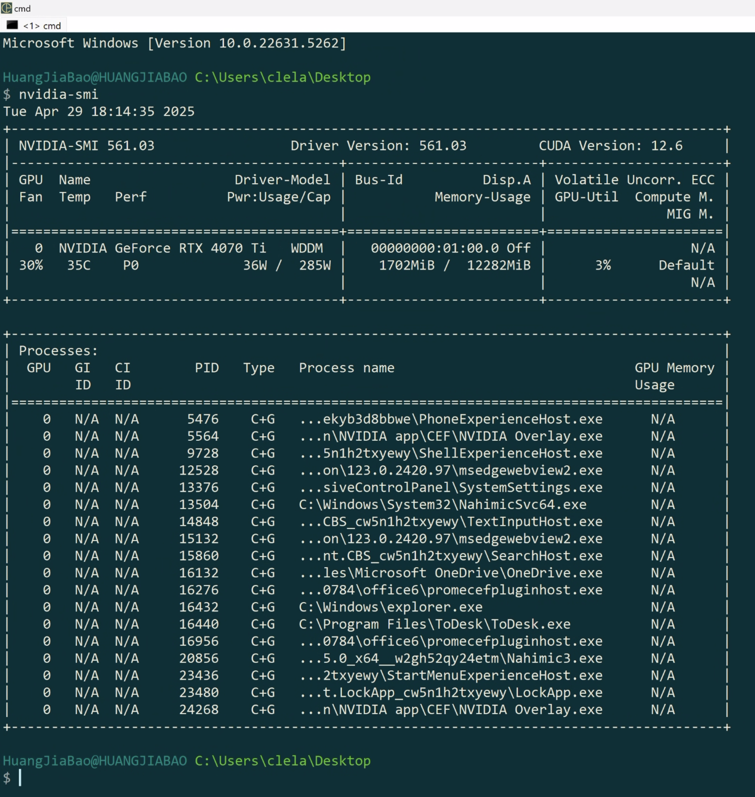Click the 'nvidia-smi' command text

[x=58, y=95]
